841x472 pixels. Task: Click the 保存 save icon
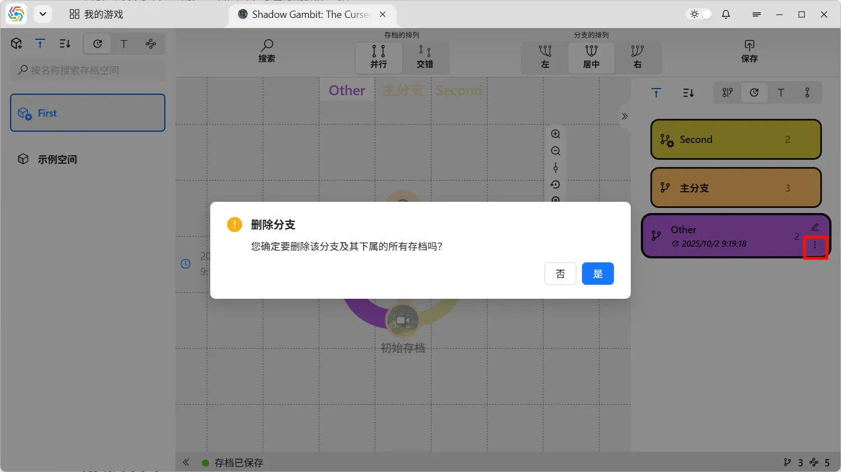tap(749, 51)
